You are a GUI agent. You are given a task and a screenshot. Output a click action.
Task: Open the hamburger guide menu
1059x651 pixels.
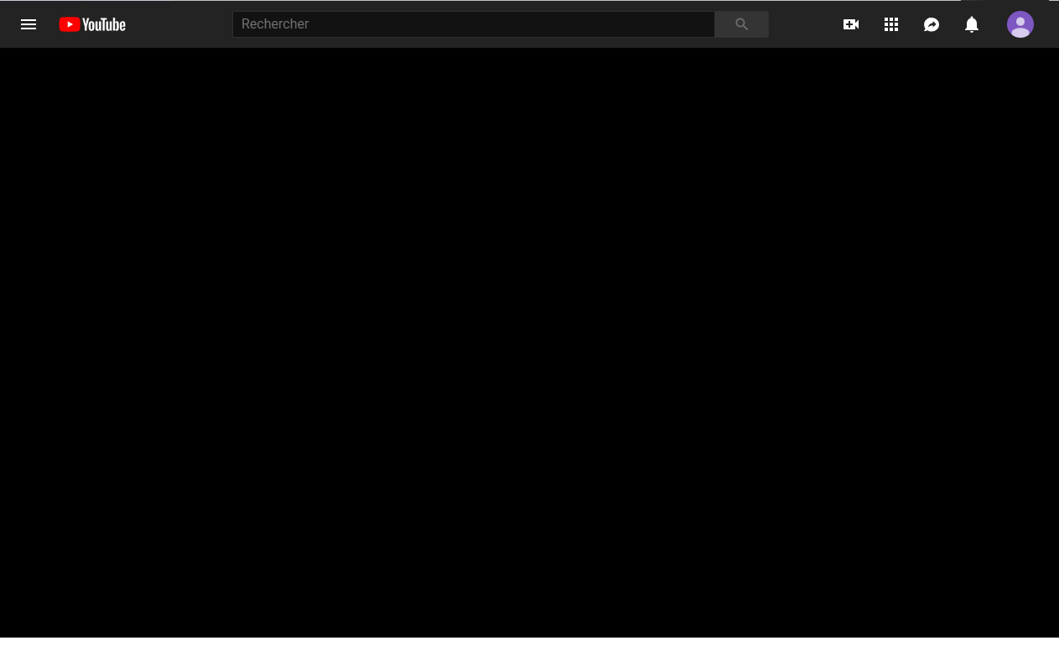point(29,24)
